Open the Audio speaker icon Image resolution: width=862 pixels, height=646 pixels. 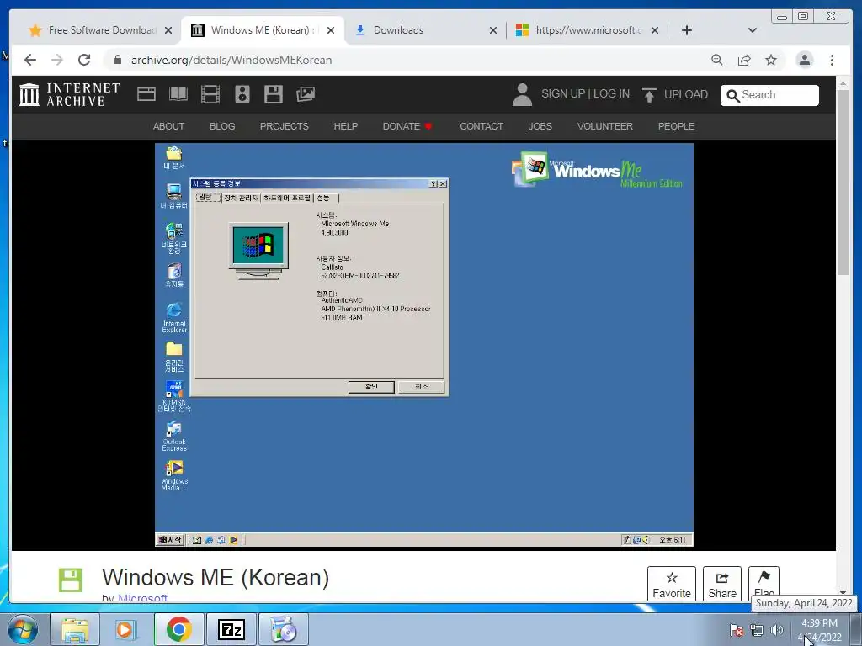(x=242, y=94)
